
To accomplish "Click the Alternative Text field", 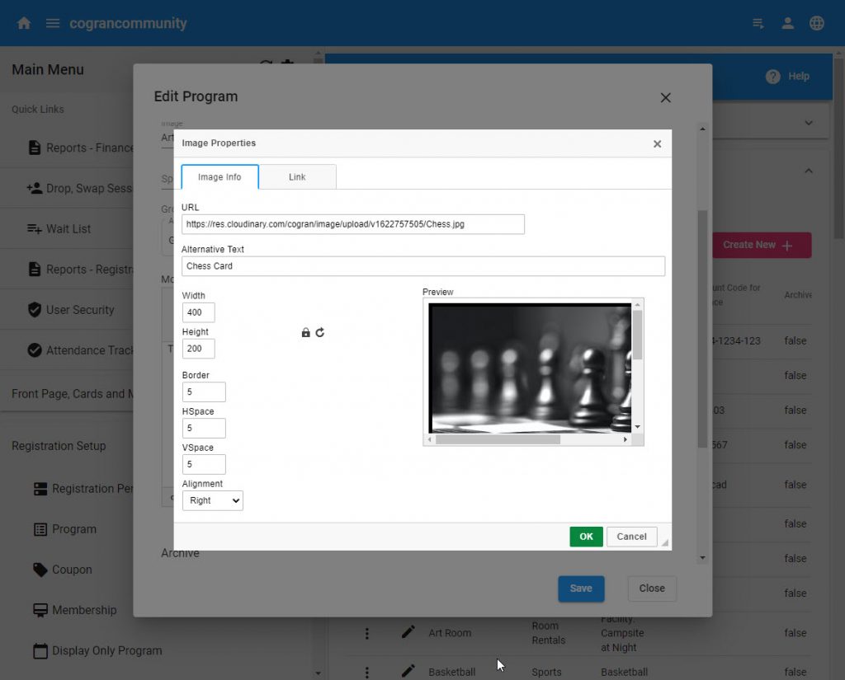I will [x=423, y=266].
